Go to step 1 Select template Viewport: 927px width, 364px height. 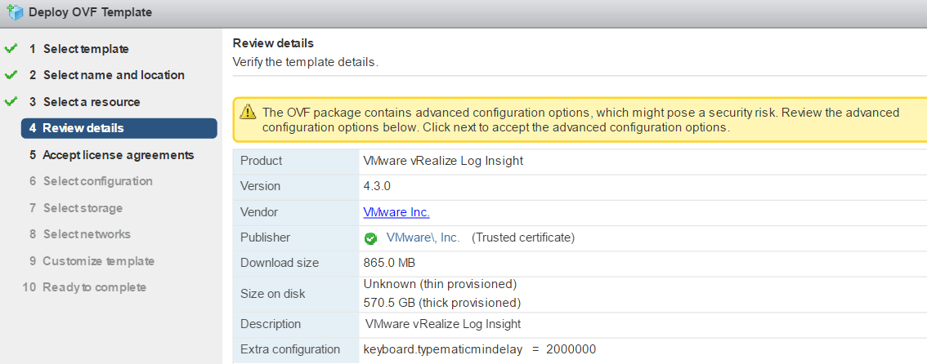click(79, 49)
